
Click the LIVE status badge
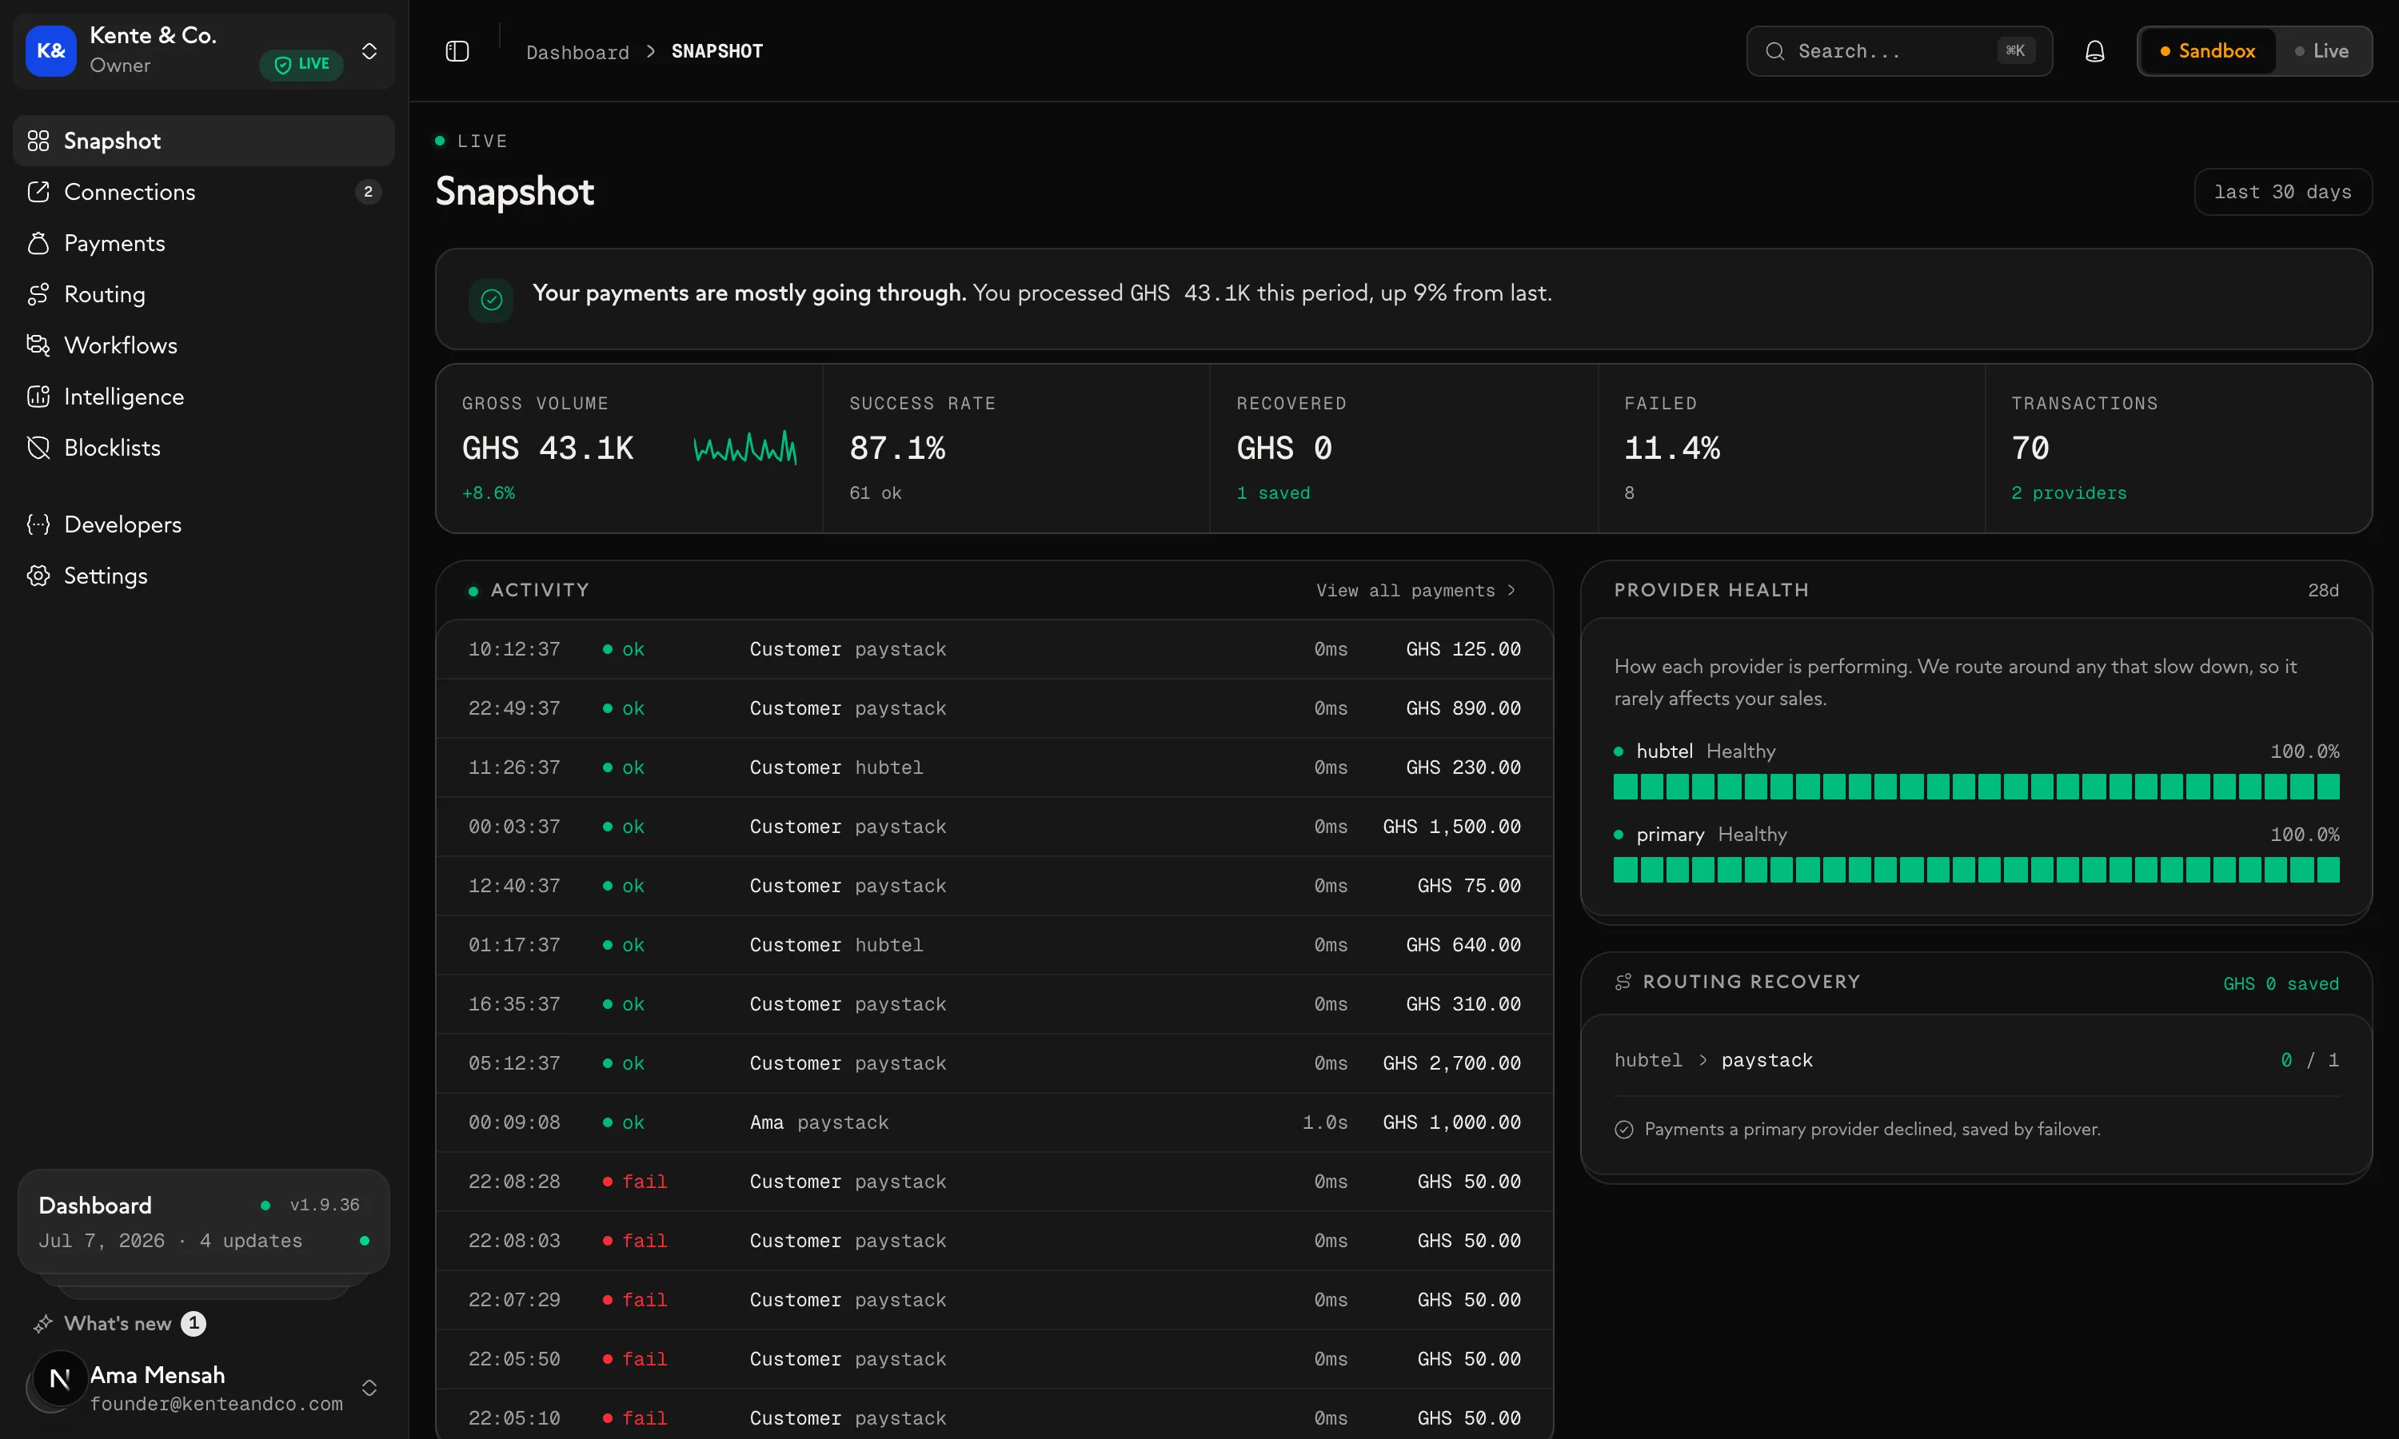301,64
